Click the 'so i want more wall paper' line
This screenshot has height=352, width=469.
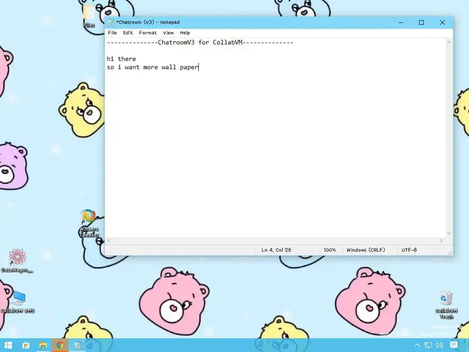153,67
